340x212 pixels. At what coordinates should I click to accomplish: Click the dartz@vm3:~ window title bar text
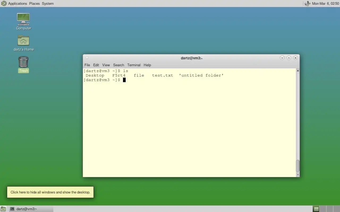(x=192, y=58)
